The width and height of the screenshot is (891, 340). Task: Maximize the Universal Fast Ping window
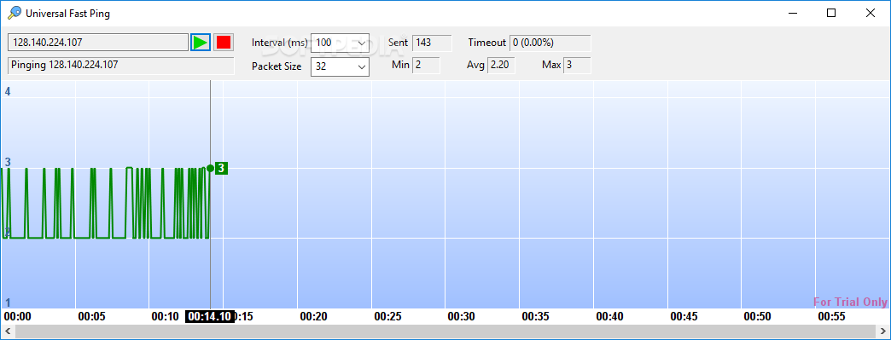831,13
